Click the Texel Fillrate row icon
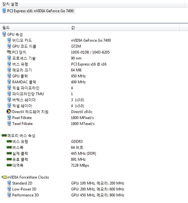Screen dimensions: 188x203 (9, 124)
